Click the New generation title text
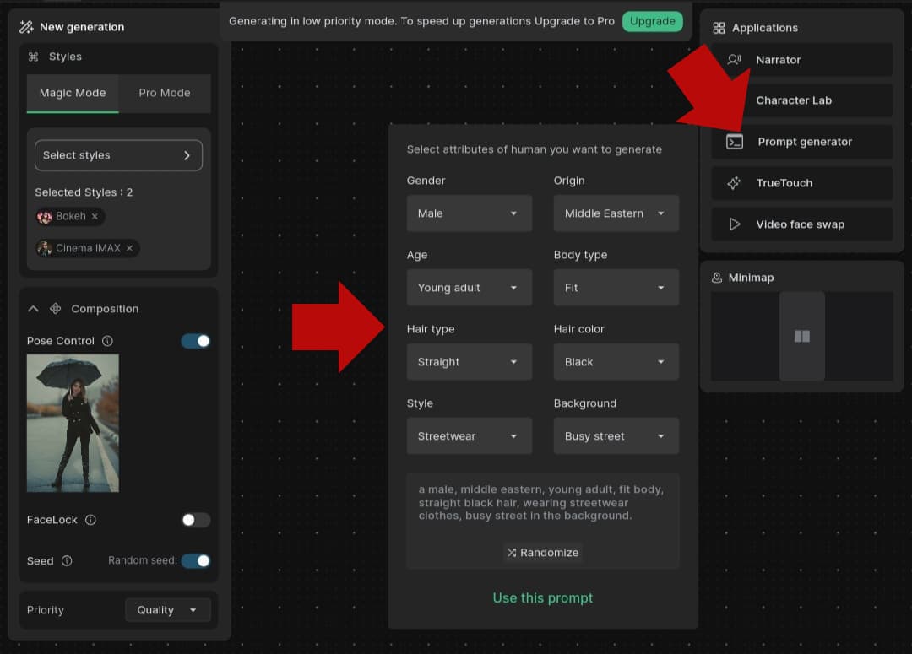The height and width of the screenshot is (654, 912). coord(82,27)
